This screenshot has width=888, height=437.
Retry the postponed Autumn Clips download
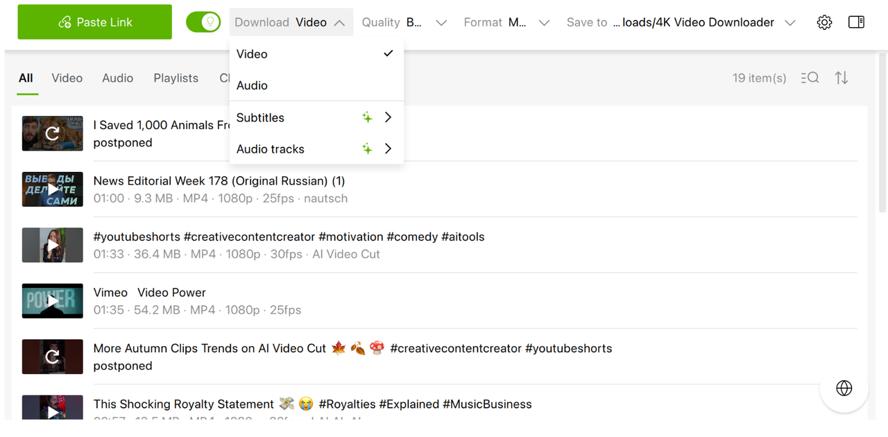tap(53, 357)
